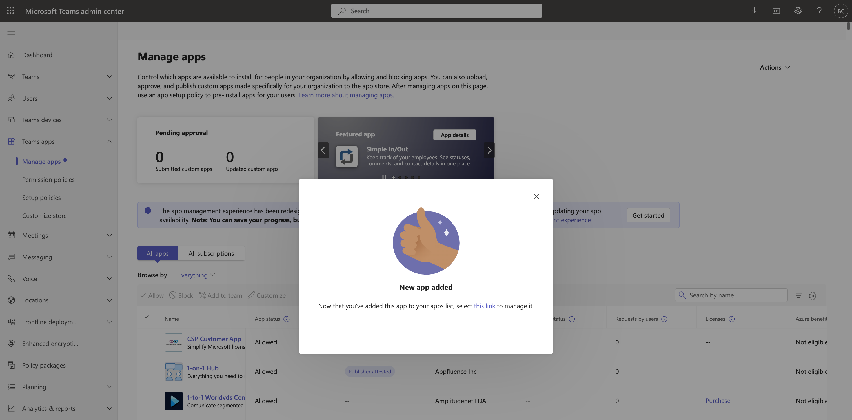The image size is (852, 420).
Task: Open the settings gear in the header
Action: 798,11
